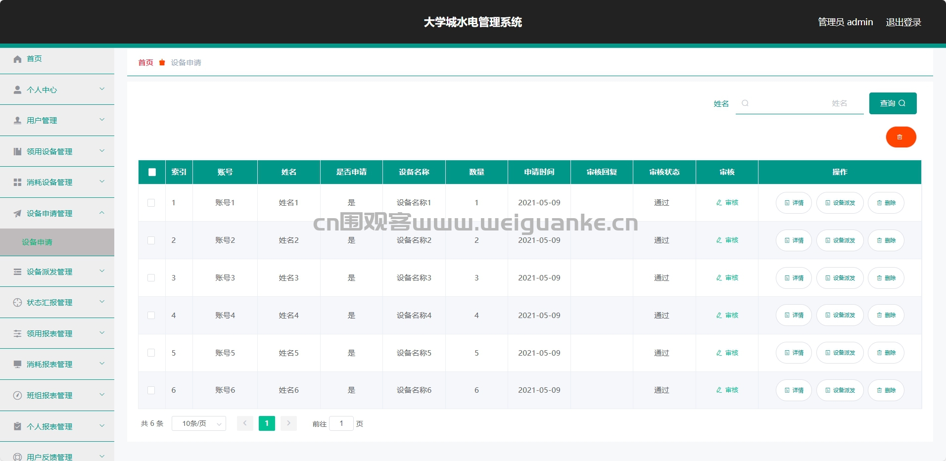
Task: Expand the 用户管理 menu chevron
Action: pos(102,120)
